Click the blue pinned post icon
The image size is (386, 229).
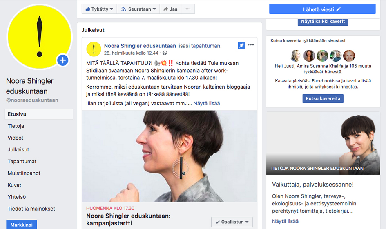[x=241, y=45]
